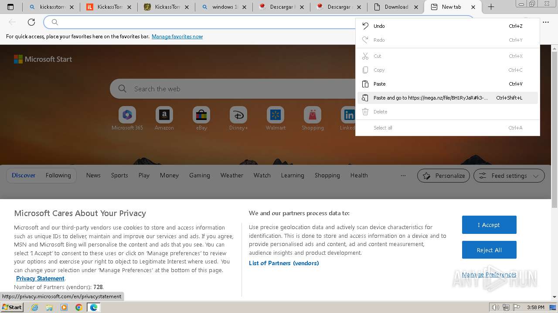Open List of Partners (vendors) link
This screenshot has width=558, height=313.
point(284,263)
